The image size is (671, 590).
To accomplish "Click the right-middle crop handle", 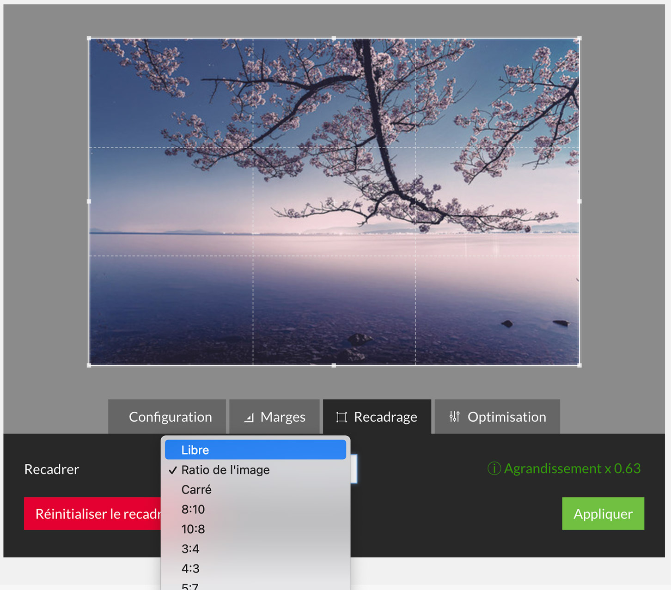I will [x=579, y=201].
